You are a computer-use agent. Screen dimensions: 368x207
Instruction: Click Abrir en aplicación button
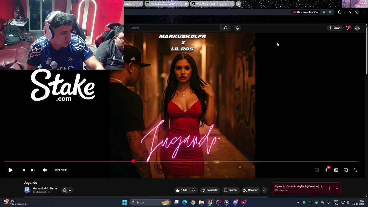coord(305,12)
